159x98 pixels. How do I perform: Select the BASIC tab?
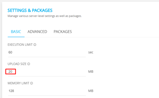pyautogui.click(x=16, y=32)
